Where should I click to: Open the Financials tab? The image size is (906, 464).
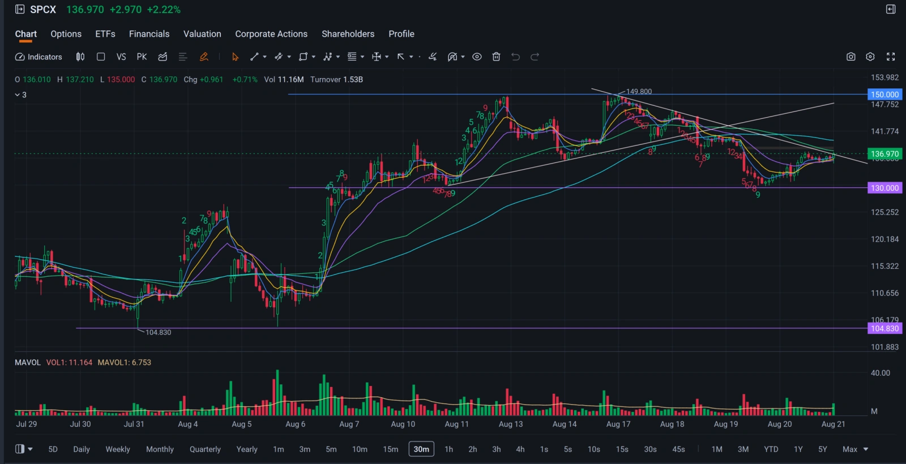tap(149, 34)
